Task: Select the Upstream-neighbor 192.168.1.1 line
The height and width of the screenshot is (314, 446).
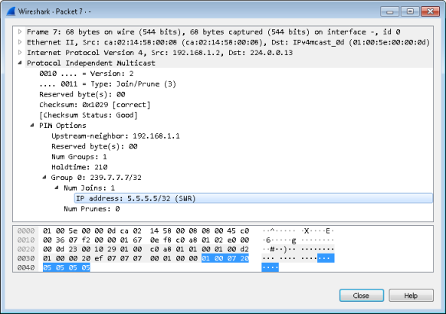Action: (x=116, y=136)
